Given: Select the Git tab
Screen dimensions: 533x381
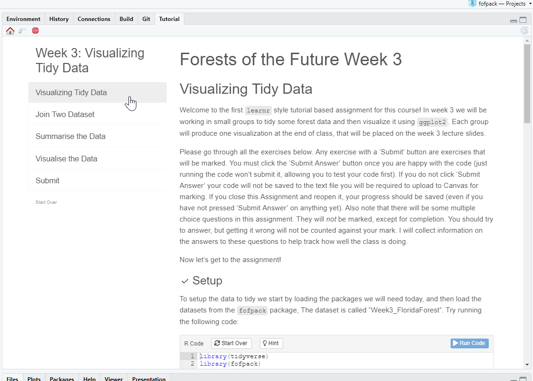Looking at the screenshot, I should click(146, 19).
